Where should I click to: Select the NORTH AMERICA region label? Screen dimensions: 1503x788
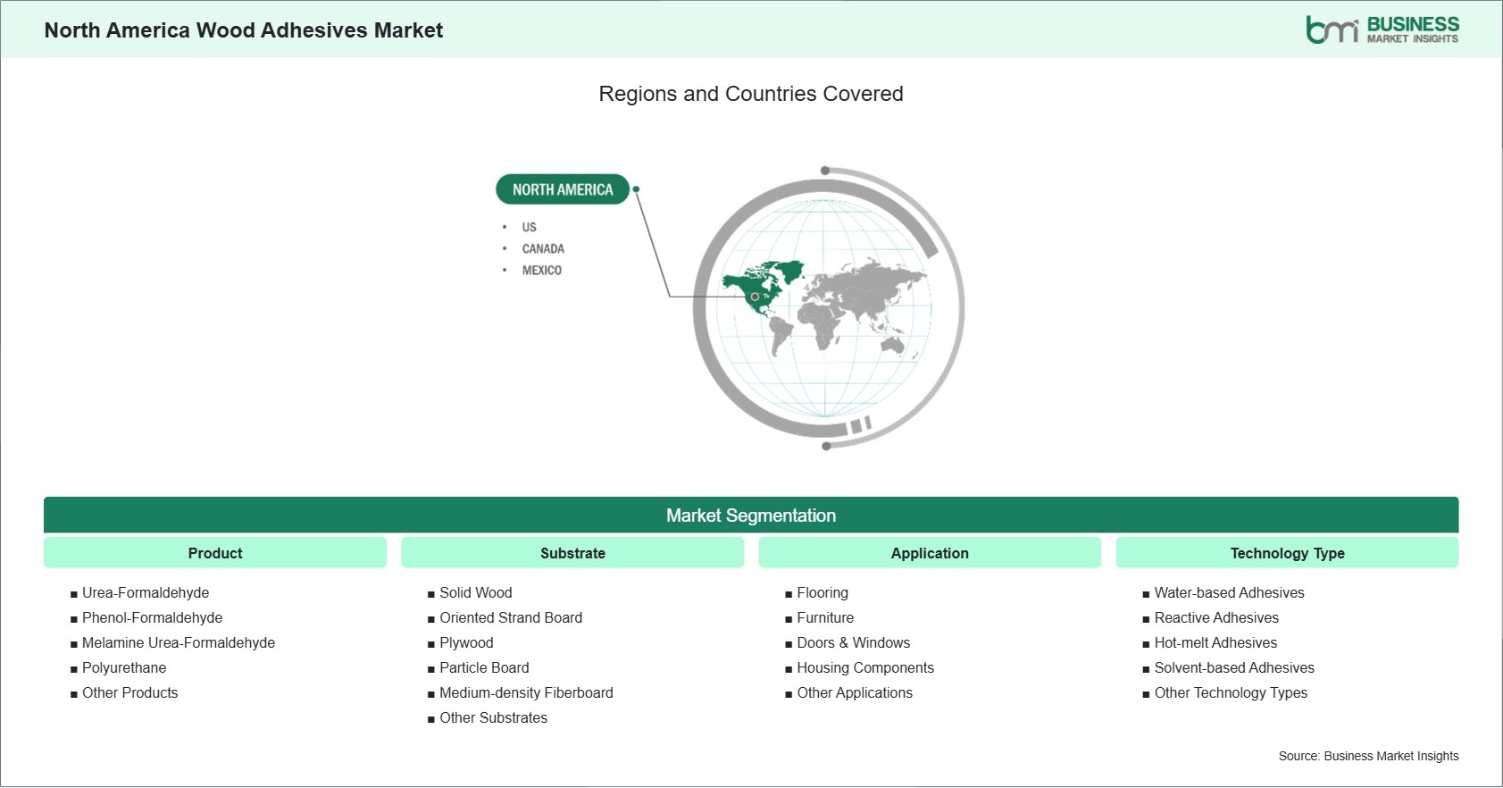563,189
